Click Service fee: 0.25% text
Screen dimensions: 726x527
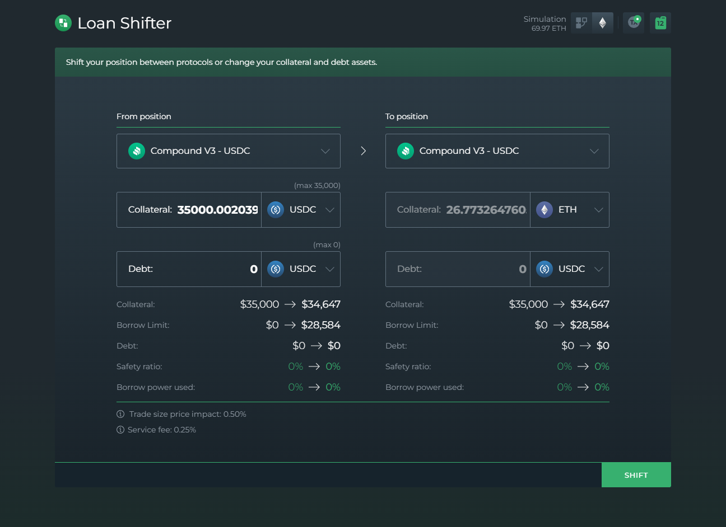point(162,430)
